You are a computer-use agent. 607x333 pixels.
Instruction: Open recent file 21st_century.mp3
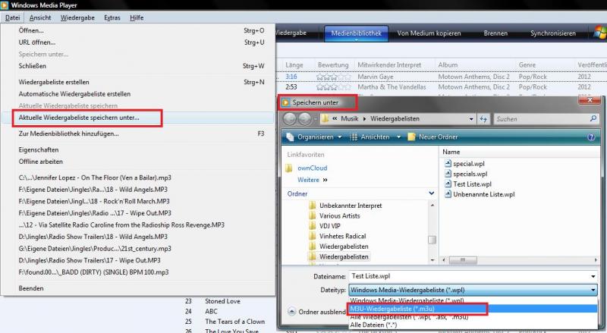pos(138,249)
